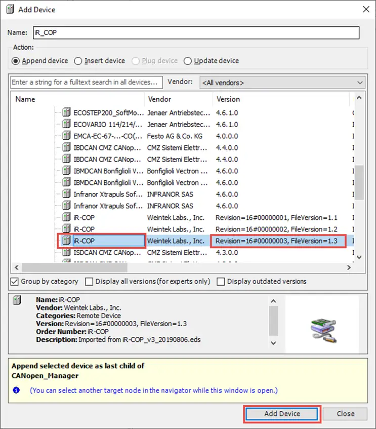Click details panel scroll down arrow

[273, 343]
